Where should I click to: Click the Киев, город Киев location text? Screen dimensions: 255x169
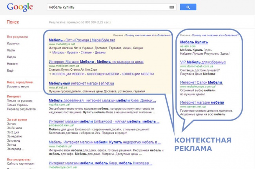click(20, 82)
